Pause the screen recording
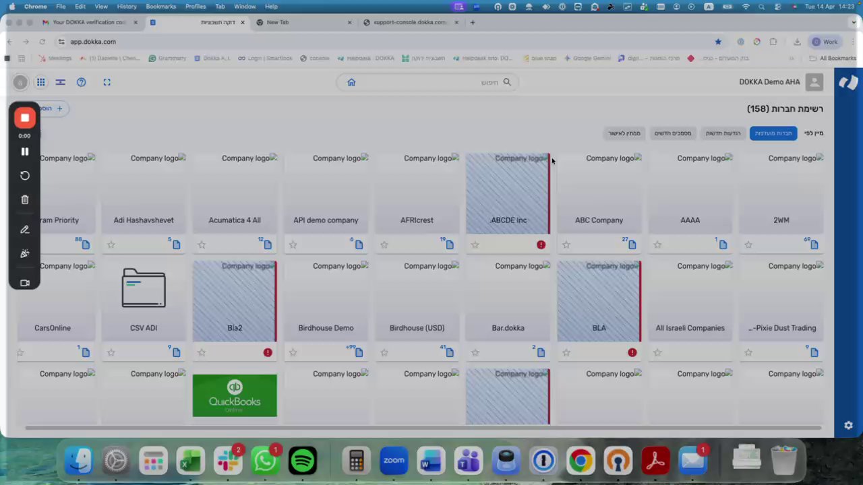Viewport: 863px width, 485px height. pos(25,152)
